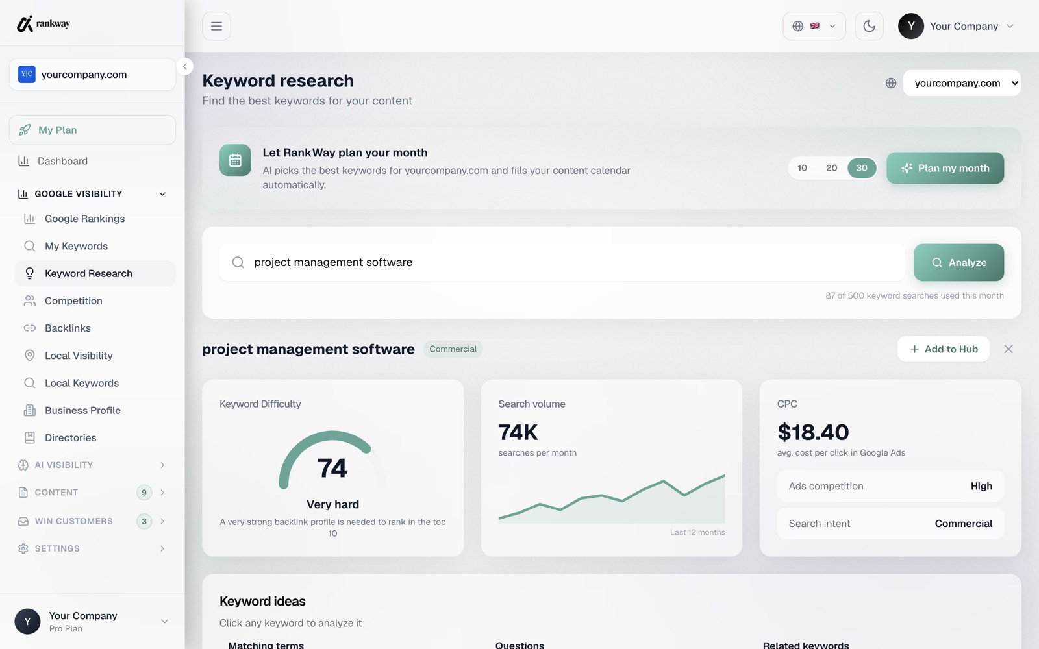Click the Keyword Difficulty gauge
This screenshot has width=1039, height=649.
click(332, 461)
